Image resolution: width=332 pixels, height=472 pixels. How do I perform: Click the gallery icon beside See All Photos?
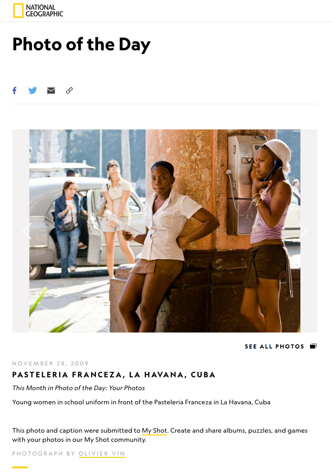[313, 346]
